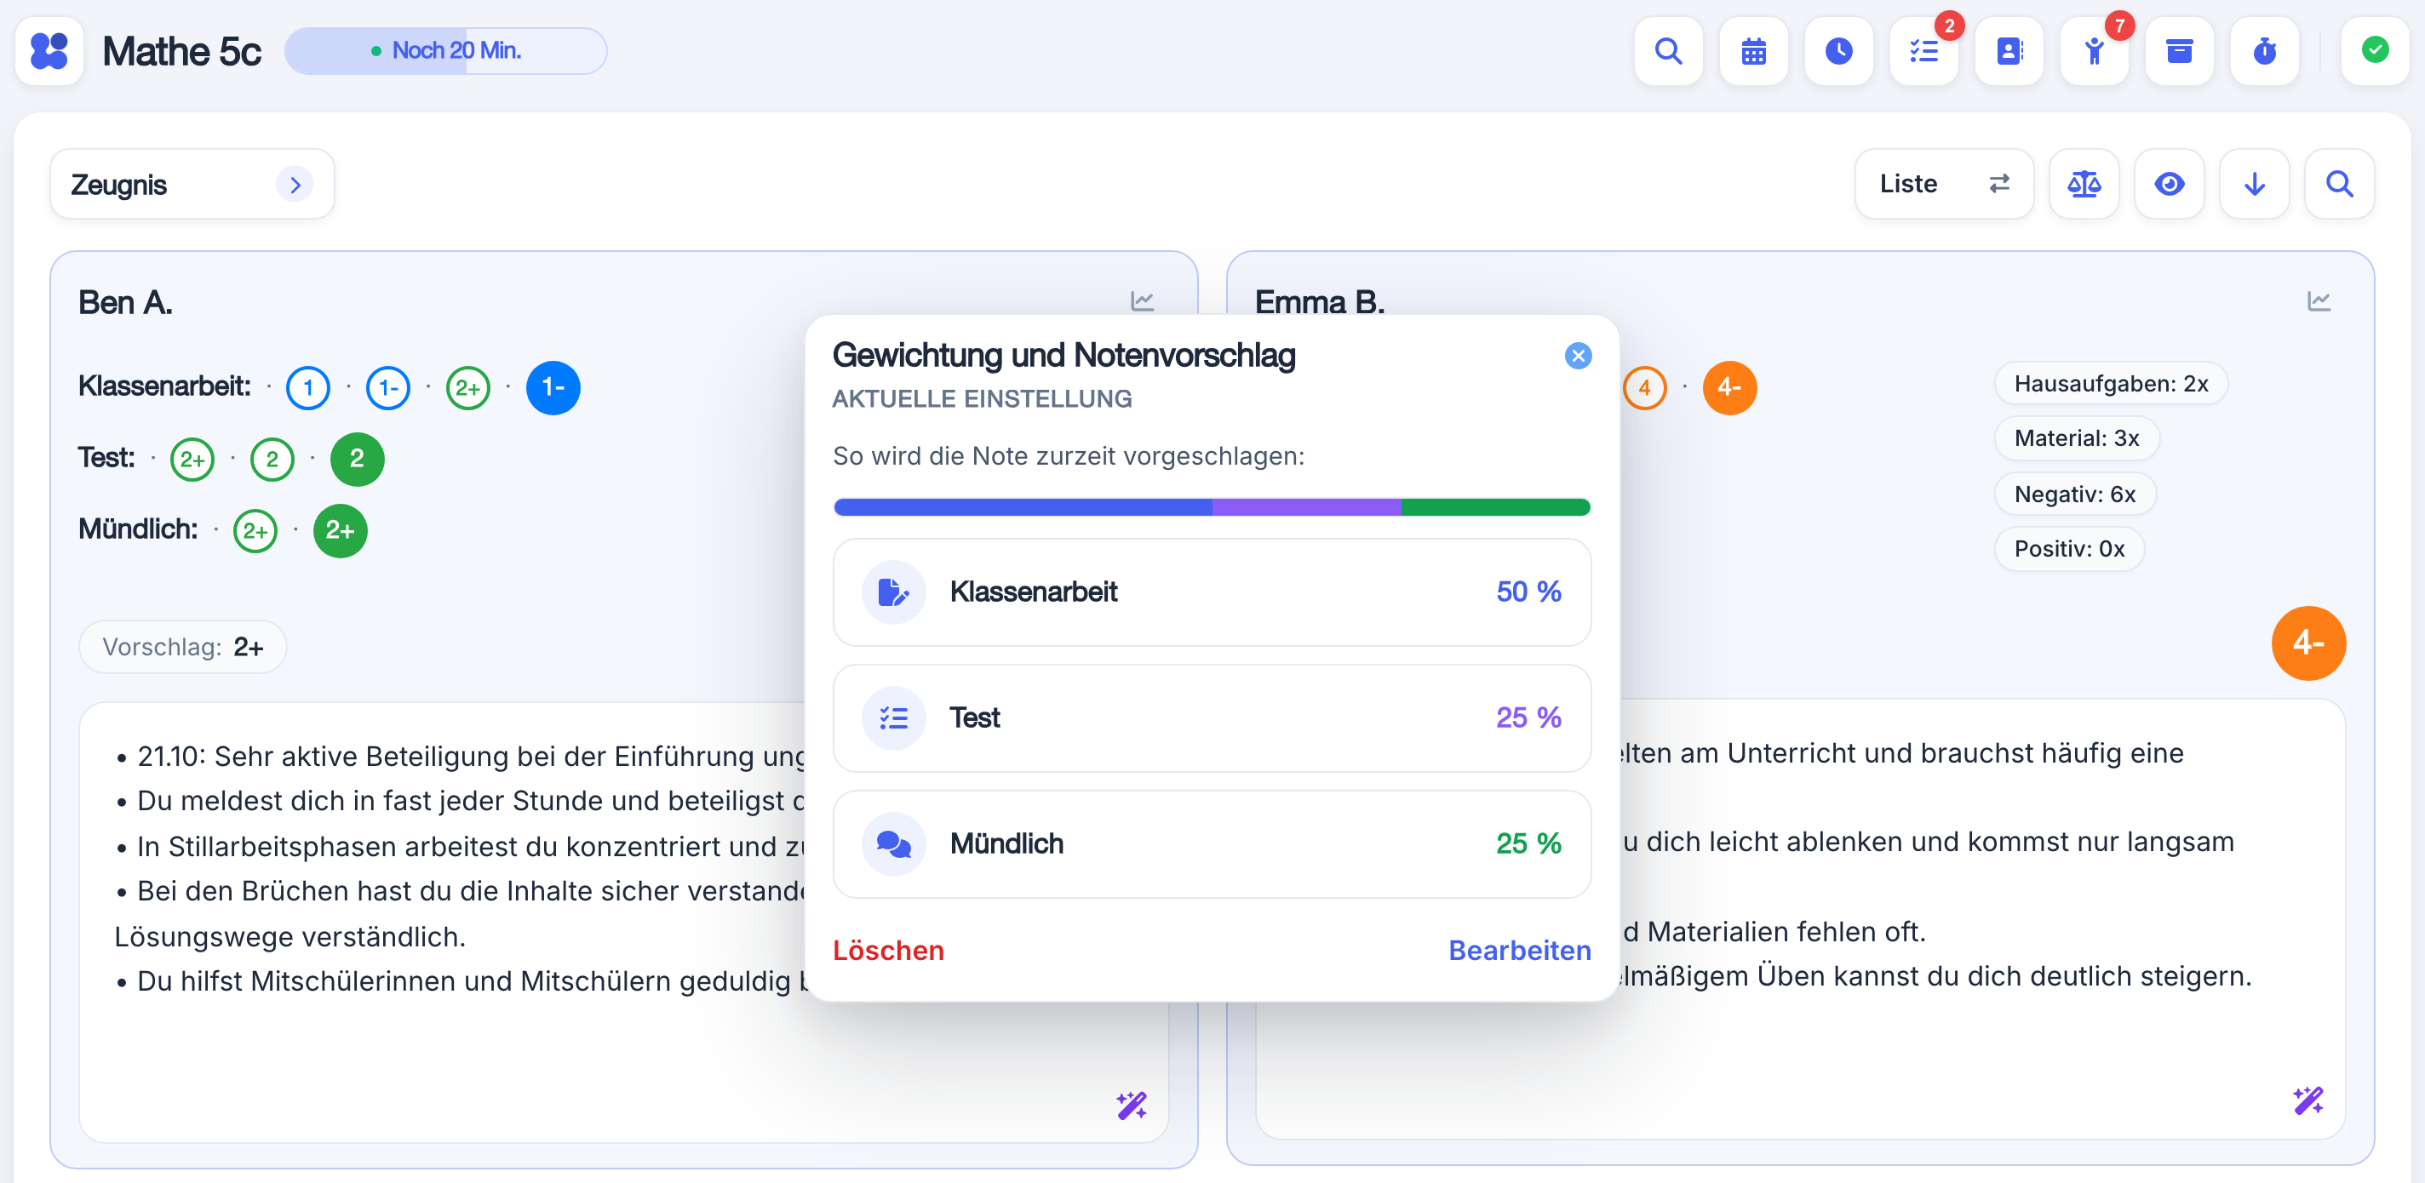Viewport: 2425px width, 1183px height.
Task: Select the Test 25 % row
Action: (1212, 718)
